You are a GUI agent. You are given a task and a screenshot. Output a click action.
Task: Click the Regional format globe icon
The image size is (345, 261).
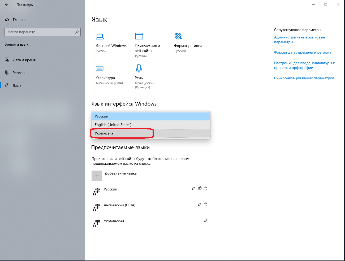pos(178,36)
